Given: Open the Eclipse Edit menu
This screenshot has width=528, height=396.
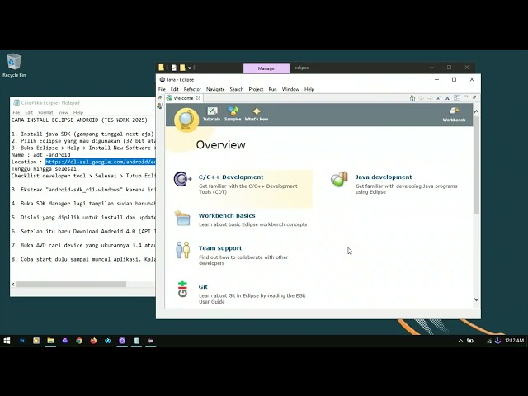Looking at the screenshot, I should click(x=174, y=89).
